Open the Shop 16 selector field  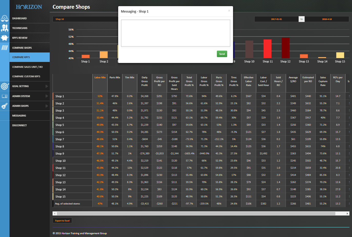pos(85,19)
